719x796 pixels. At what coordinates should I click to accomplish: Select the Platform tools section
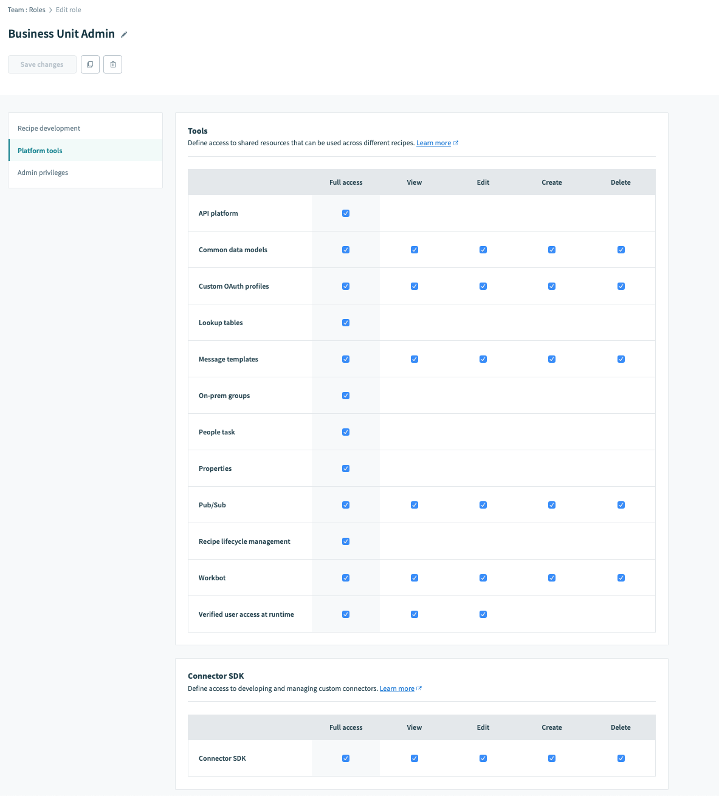tap(85, 151)
